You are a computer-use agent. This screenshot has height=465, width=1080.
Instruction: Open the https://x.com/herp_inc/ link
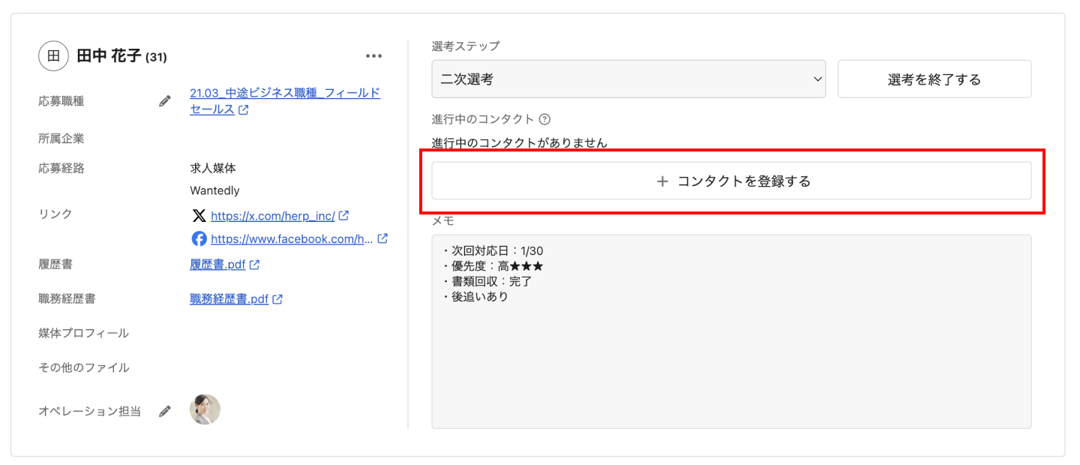pyautogui.click(x=273, y=216)
